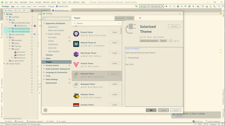Click the Debug app bug icon
Viewport: 225px width, 126px height.
[178, 6]
